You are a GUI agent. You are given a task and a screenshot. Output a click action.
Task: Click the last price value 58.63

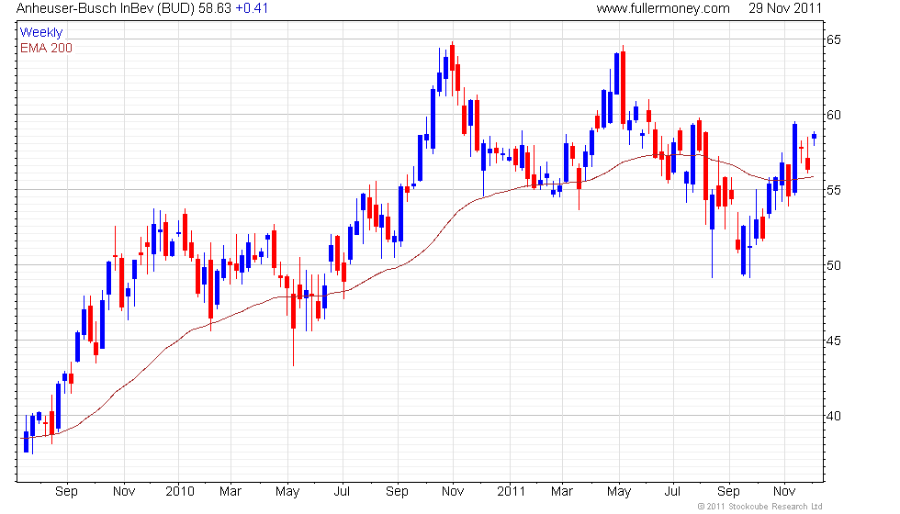(215, 8)
